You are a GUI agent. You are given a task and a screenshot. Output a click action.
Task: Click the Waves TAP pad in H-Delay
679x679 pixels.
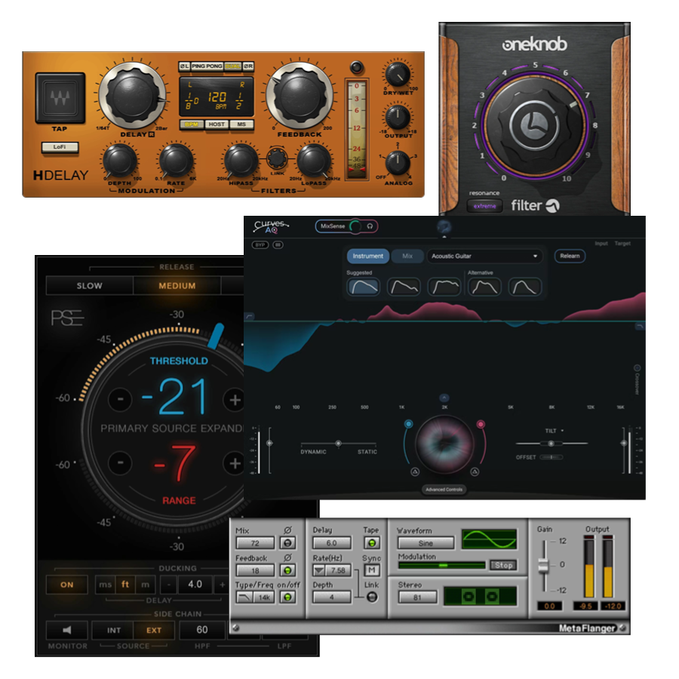click(x=60, y=98)
